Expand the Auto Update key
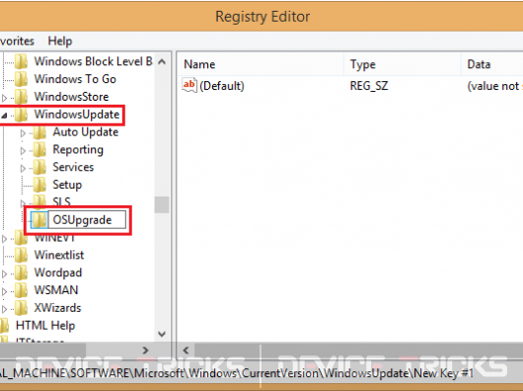This screenshot has width=523, height=391. pos(23,133)
